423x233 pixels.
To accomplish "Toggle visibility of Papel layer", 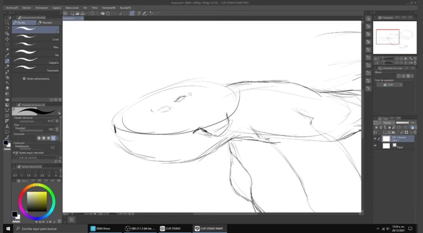I will [x=375, y=146].
